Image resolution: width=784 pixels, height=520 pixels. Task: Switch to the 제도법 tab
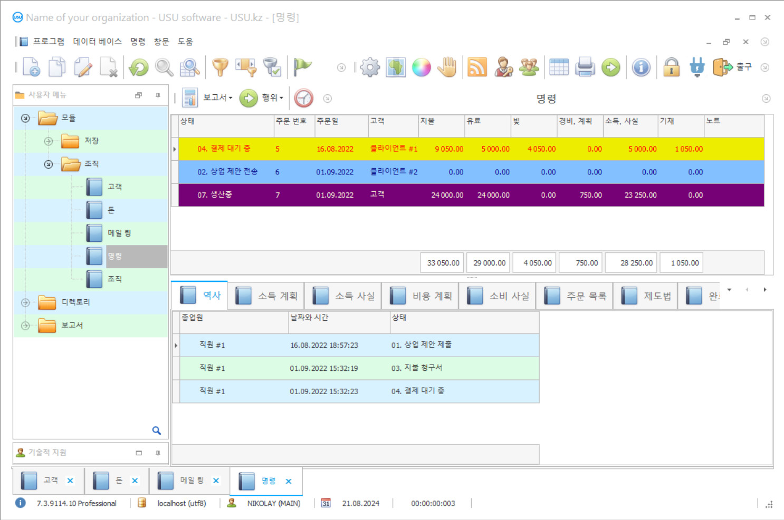tap(646, 296)
